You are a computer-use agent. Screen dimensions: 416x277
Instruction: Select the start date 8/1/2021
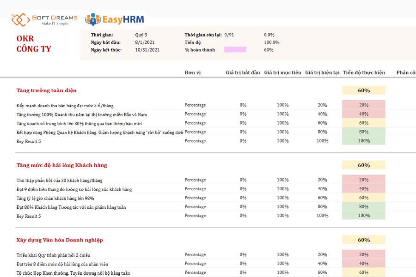(x=145, y=42)
